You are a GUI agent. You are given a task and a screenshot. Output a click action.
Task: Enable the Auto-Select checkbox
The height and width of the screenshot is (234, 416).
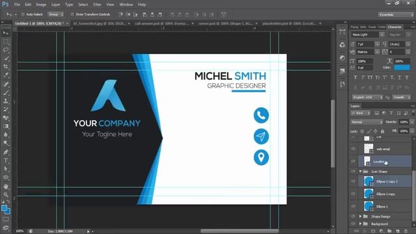[23, 14]
